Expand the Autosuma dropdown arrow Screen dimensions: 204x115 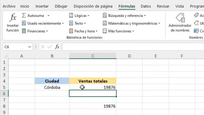[x=48, y=16]
